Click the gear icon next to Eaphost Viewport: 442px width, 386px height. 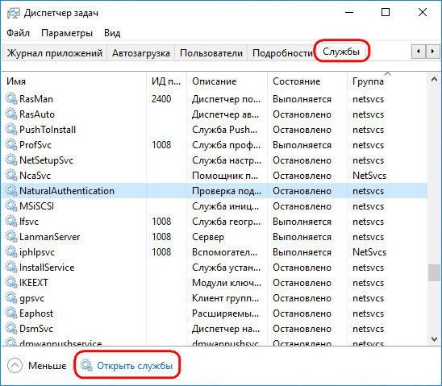coord(11,313)
